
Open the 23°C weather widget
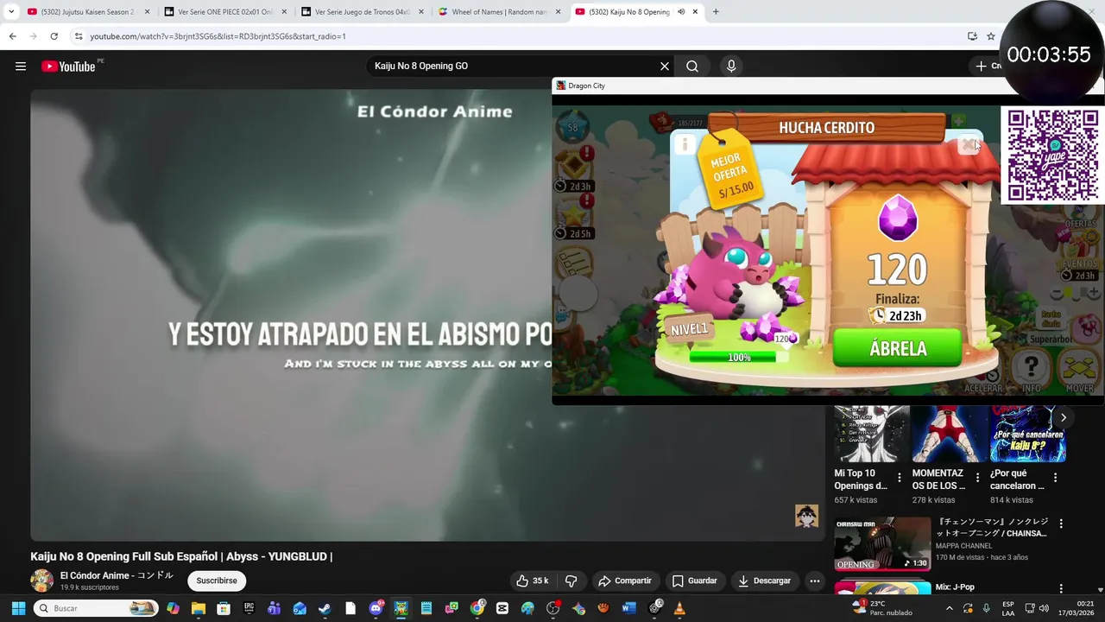click(x=882, y=608)
